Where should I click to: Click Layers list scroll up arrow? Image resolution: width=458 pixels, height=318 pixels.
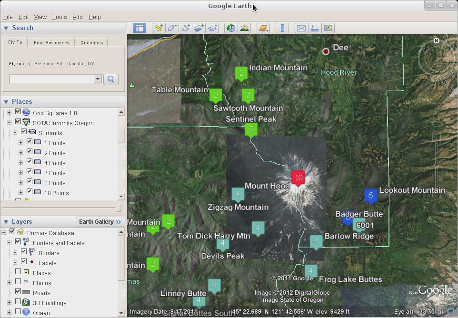pyautogui.click(x=121, y=232)
